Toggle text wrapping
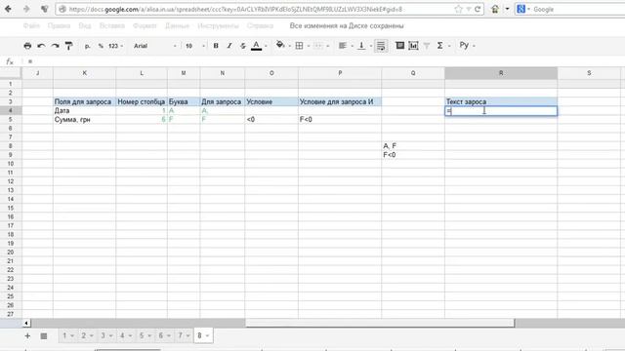 point(381,46)
